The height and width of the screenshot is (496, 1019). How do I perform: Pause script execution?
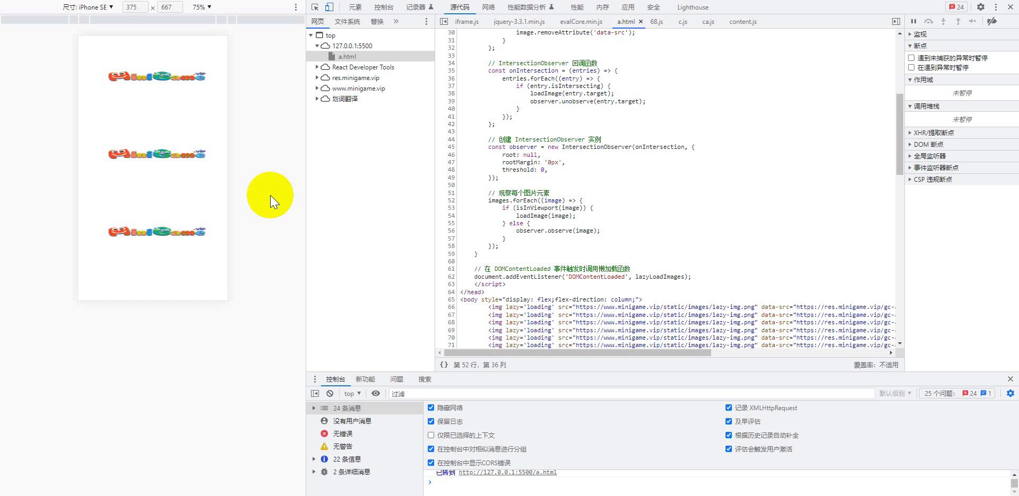point(913,21)
